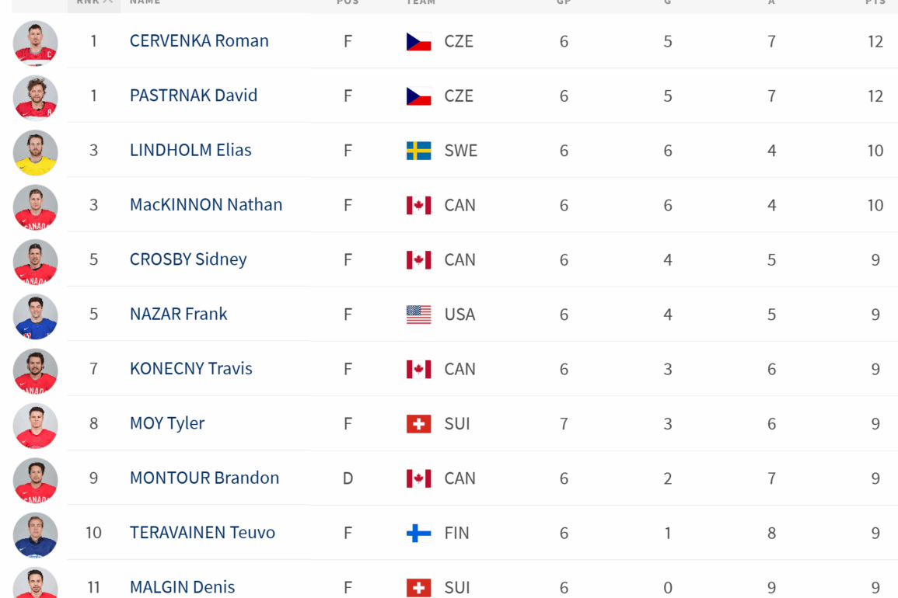Viewport: 898px width, 598px height.
Task: Click David Pastrnak's headshot thumbnail
Action: [36, 97]
